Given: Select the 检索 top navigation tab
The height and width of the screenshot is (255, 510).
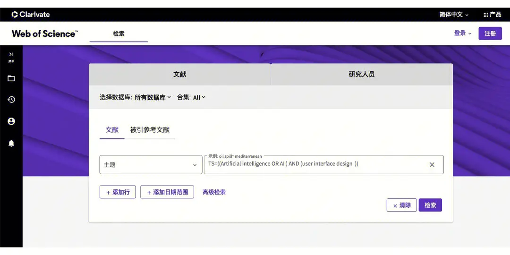Looking at the screenshot, I should coord(119,34).
